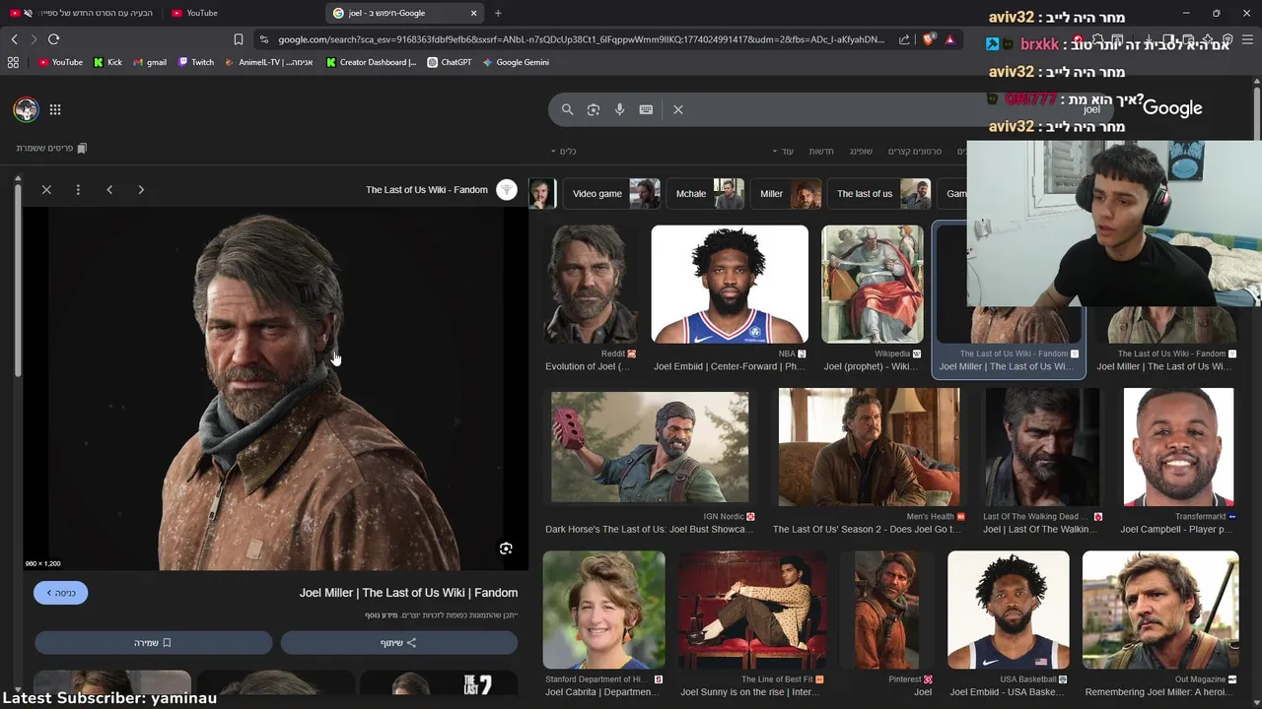Screen dimensions: 1262x709
Task: Filter by the Miller chip
Action: (785, 194)
